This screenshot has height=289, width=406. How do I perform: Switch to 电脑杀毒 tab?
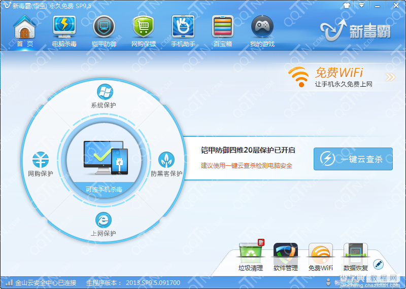[64, 31]
